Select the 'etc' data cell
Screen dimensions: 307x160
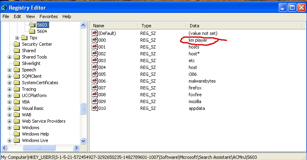pos(192,61)
